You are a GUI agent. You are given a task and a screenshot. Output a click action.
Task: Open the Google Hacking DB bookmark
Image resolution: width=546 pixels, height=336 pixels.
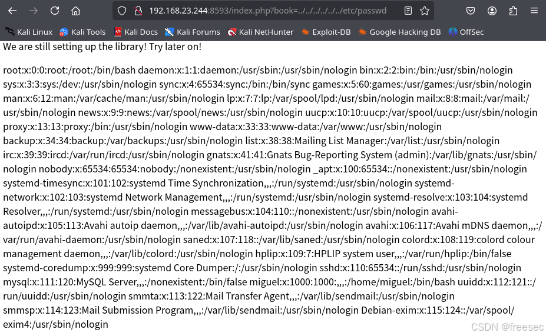399,32
